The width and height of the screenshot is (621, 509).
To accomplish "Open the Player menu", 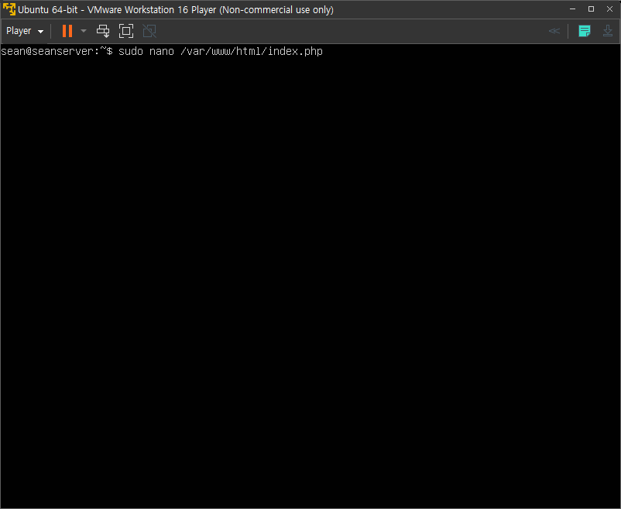I will (x=25, y=31).
